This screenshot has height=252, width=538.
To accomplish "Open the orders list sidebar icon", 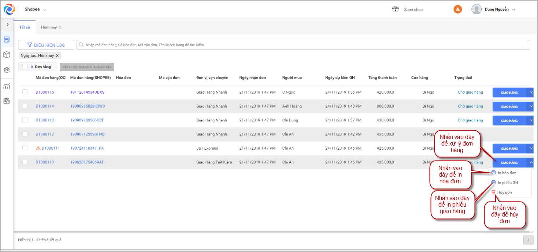I will 7,40.
